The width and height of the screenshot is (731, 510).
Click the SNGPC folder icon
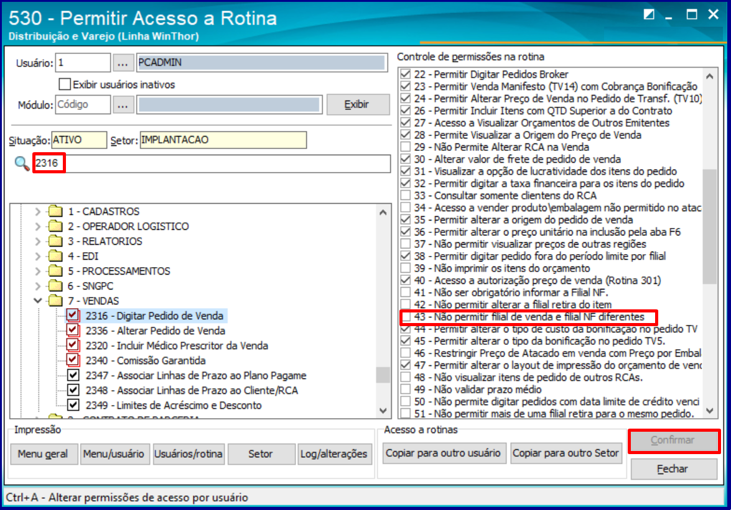pos(55,286)
